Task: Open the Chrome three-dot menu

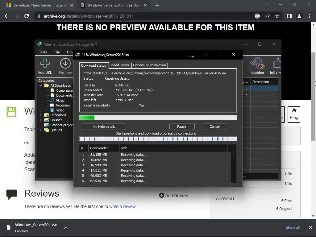Action: point(309,16)
